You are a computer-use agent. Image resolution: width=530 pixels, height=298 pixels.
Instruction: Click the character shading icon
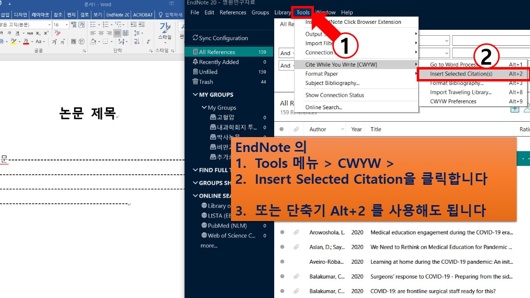click(74, 42)
